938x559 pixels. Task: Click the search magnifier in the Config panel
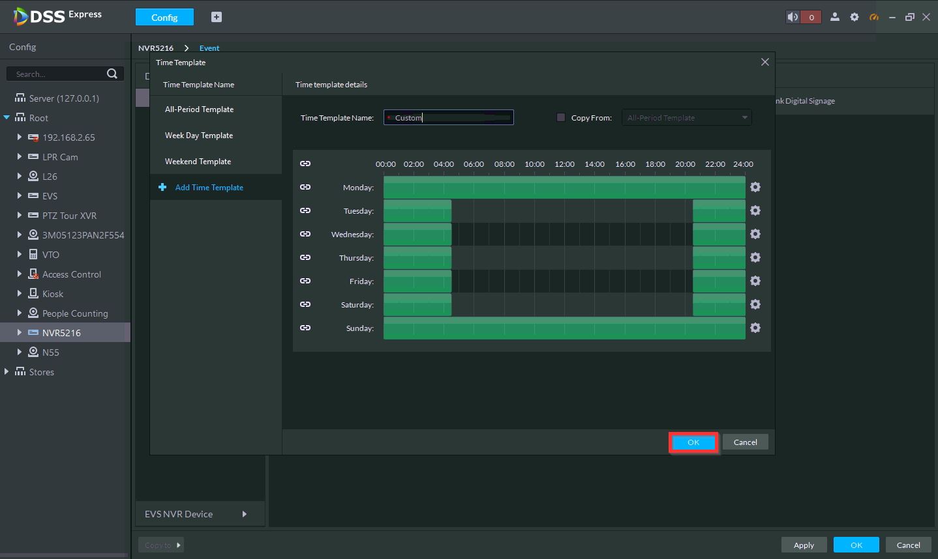(x=112, y=74)
